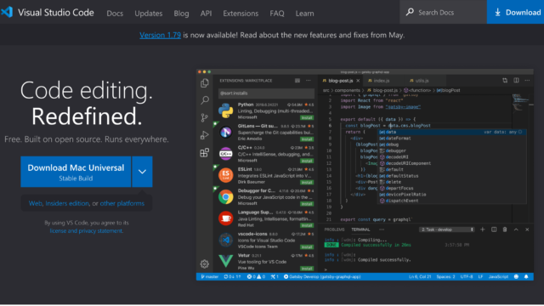This screenshot has width=544, height=306.
Task: Click the Search icon in editor activity bar
Action: pyautogui.click(x=205, y=100)
